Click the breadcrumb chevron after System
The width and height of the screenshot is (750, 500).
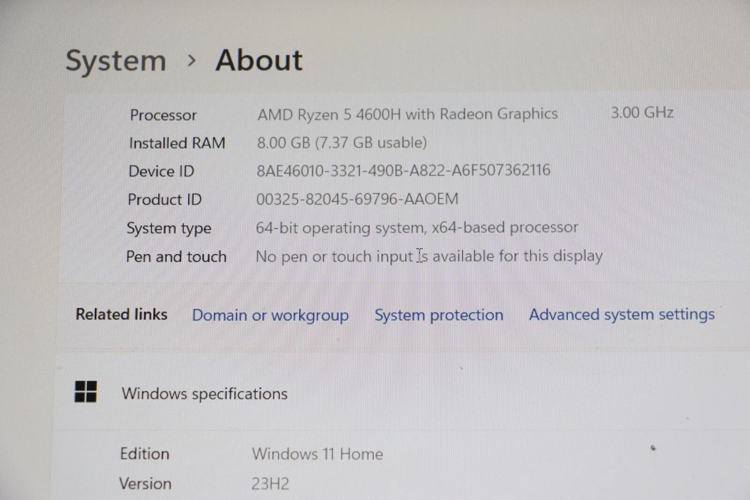click(191, 61)
